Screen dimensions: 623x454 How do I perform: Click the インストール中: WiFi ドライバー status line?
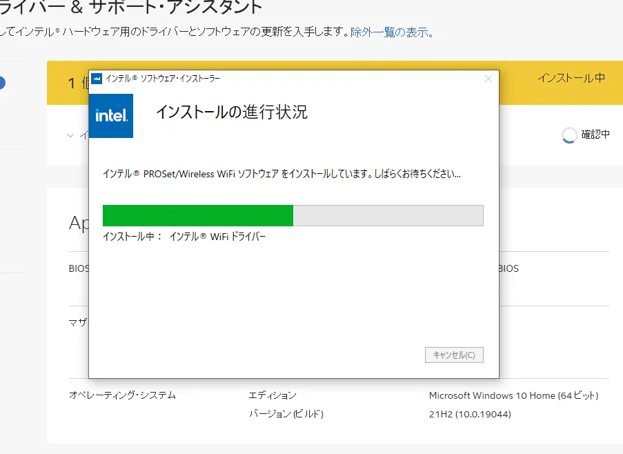click(184, 237)
